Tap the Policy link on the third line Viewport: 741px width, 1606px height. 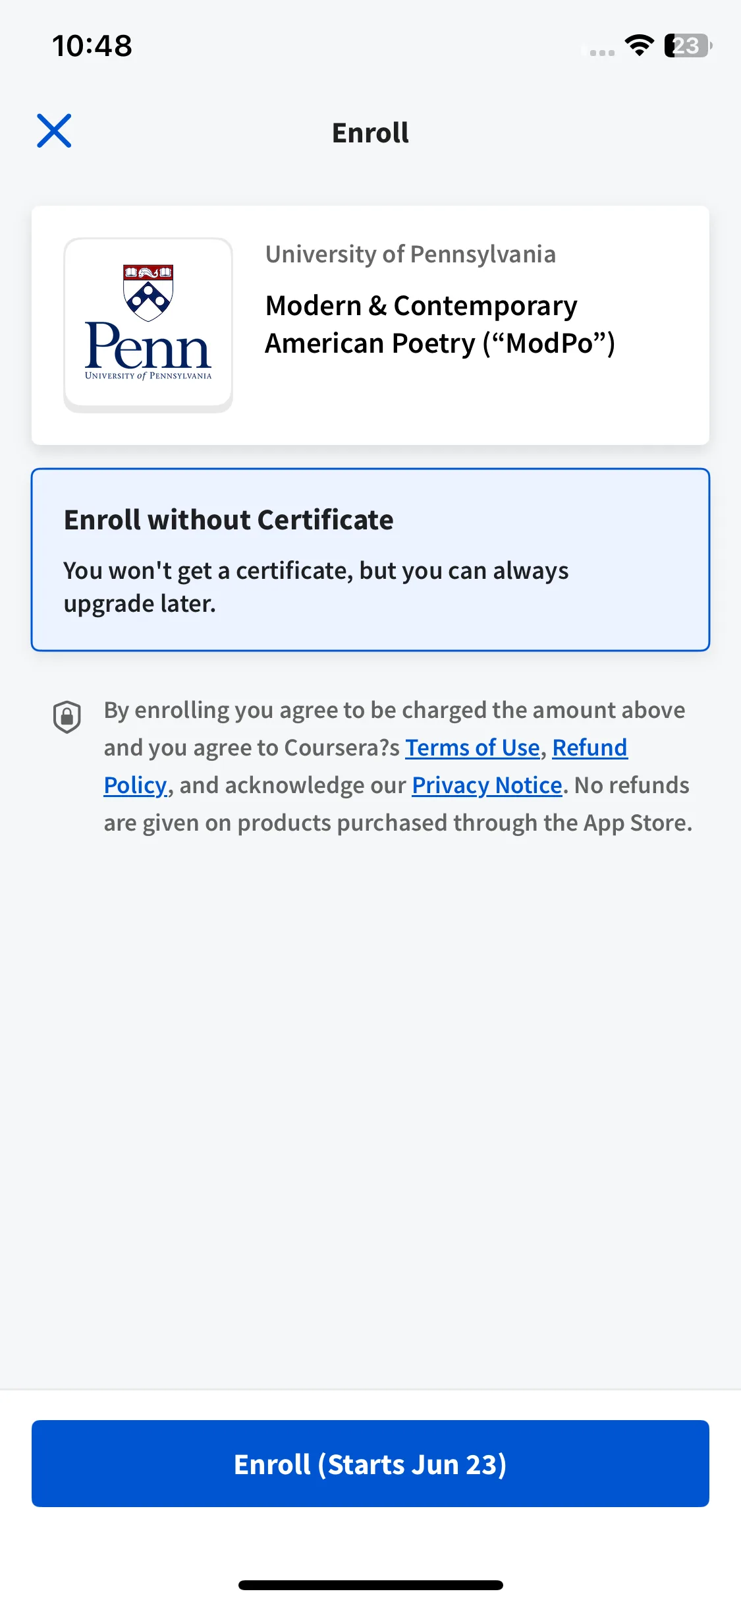pyautogui.click(x=135, y=785)
